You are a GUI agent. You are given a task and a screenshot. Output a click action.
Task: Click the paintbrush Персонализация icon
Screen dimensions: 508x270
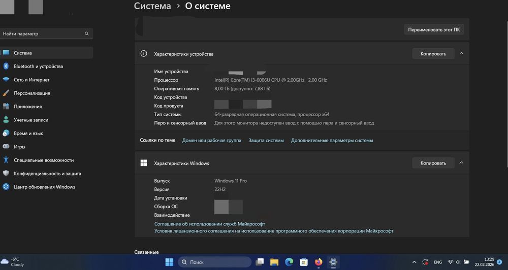pos(6,93)
